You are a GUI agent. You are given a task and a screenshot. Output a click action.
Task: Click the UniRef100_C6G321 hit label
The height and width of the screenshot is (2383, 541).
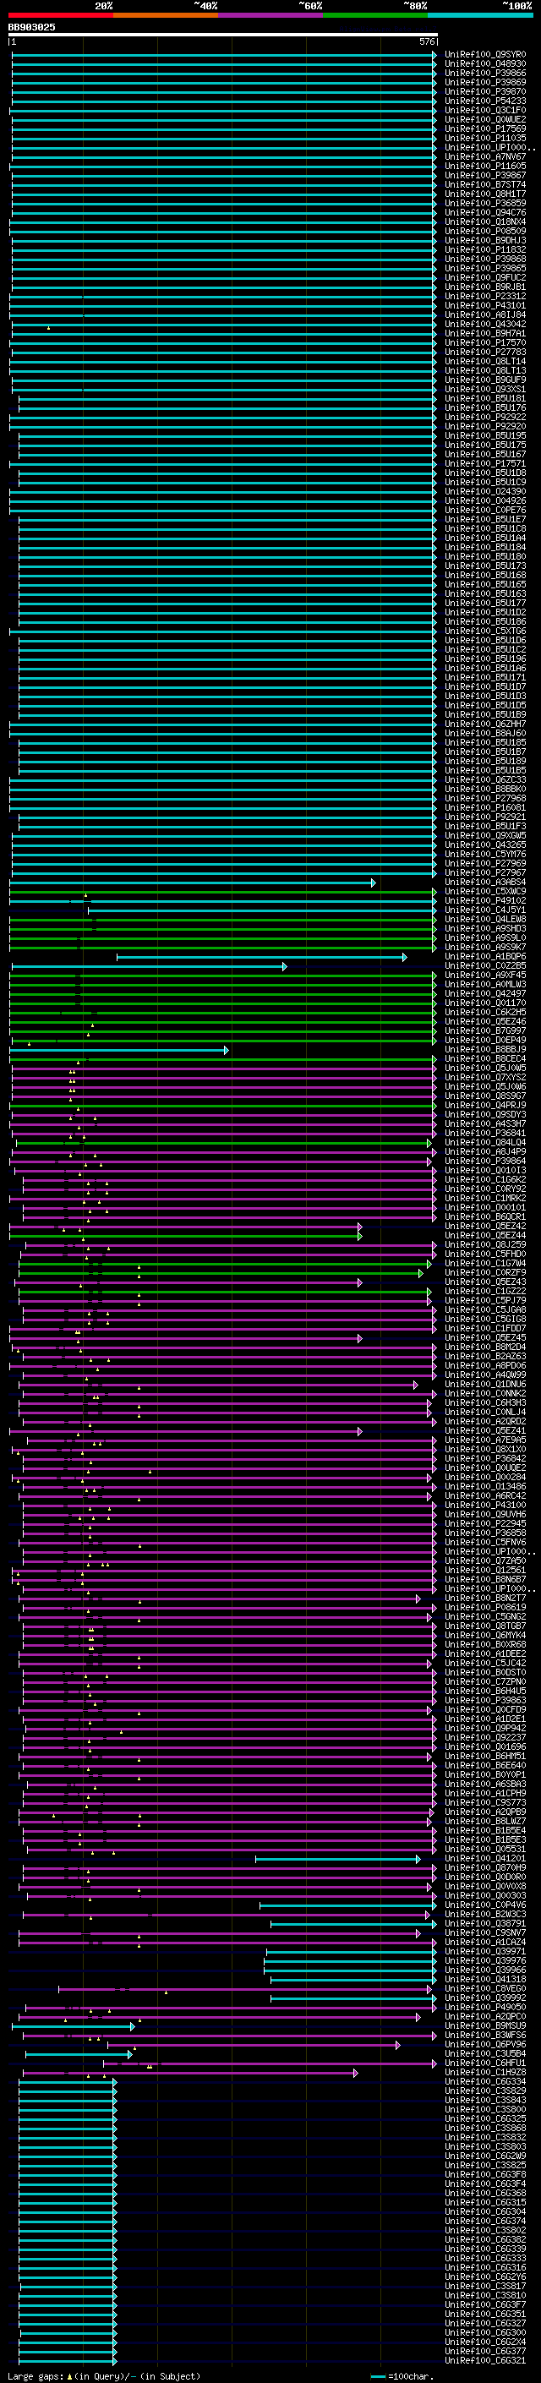[484, 2361]
